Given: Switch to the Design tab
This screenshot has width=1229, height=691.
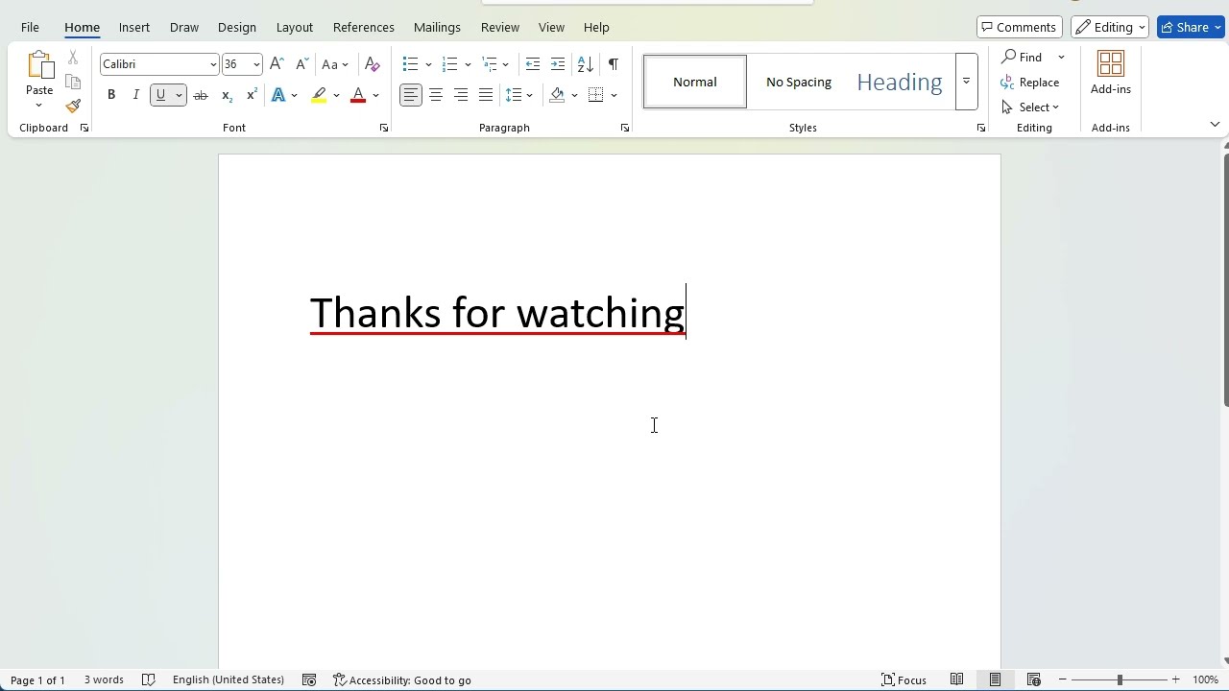Looking at the screenshot, I should coord(237,27).
